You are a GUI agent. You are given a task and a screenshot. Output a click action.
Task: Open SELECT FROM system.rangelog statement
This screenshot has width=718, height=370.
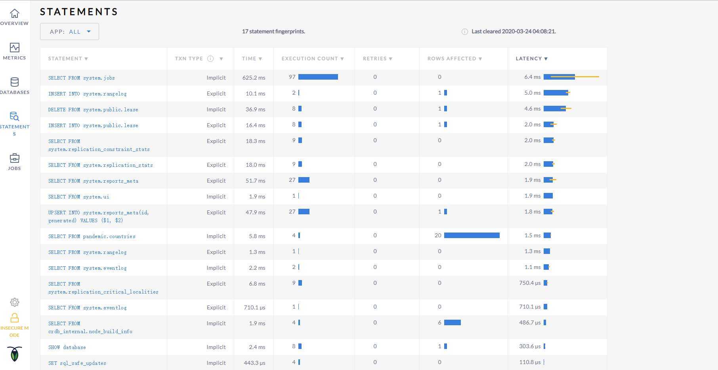click(x=88, y=252)
